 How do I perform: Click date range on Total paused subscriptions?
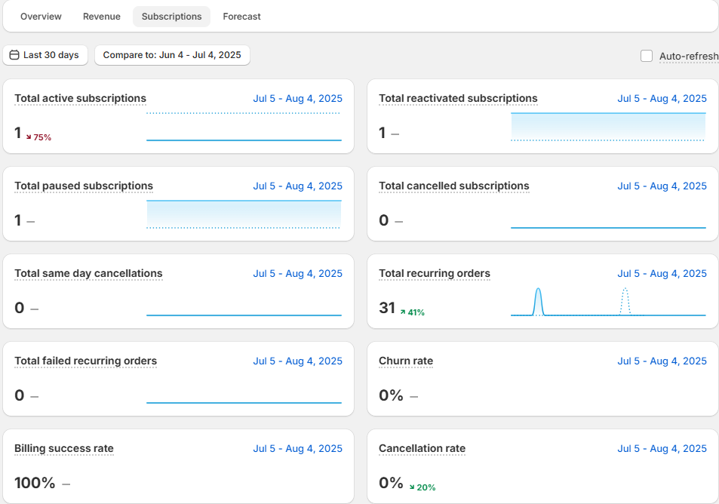pyautogui.click(x=297, y=186)
